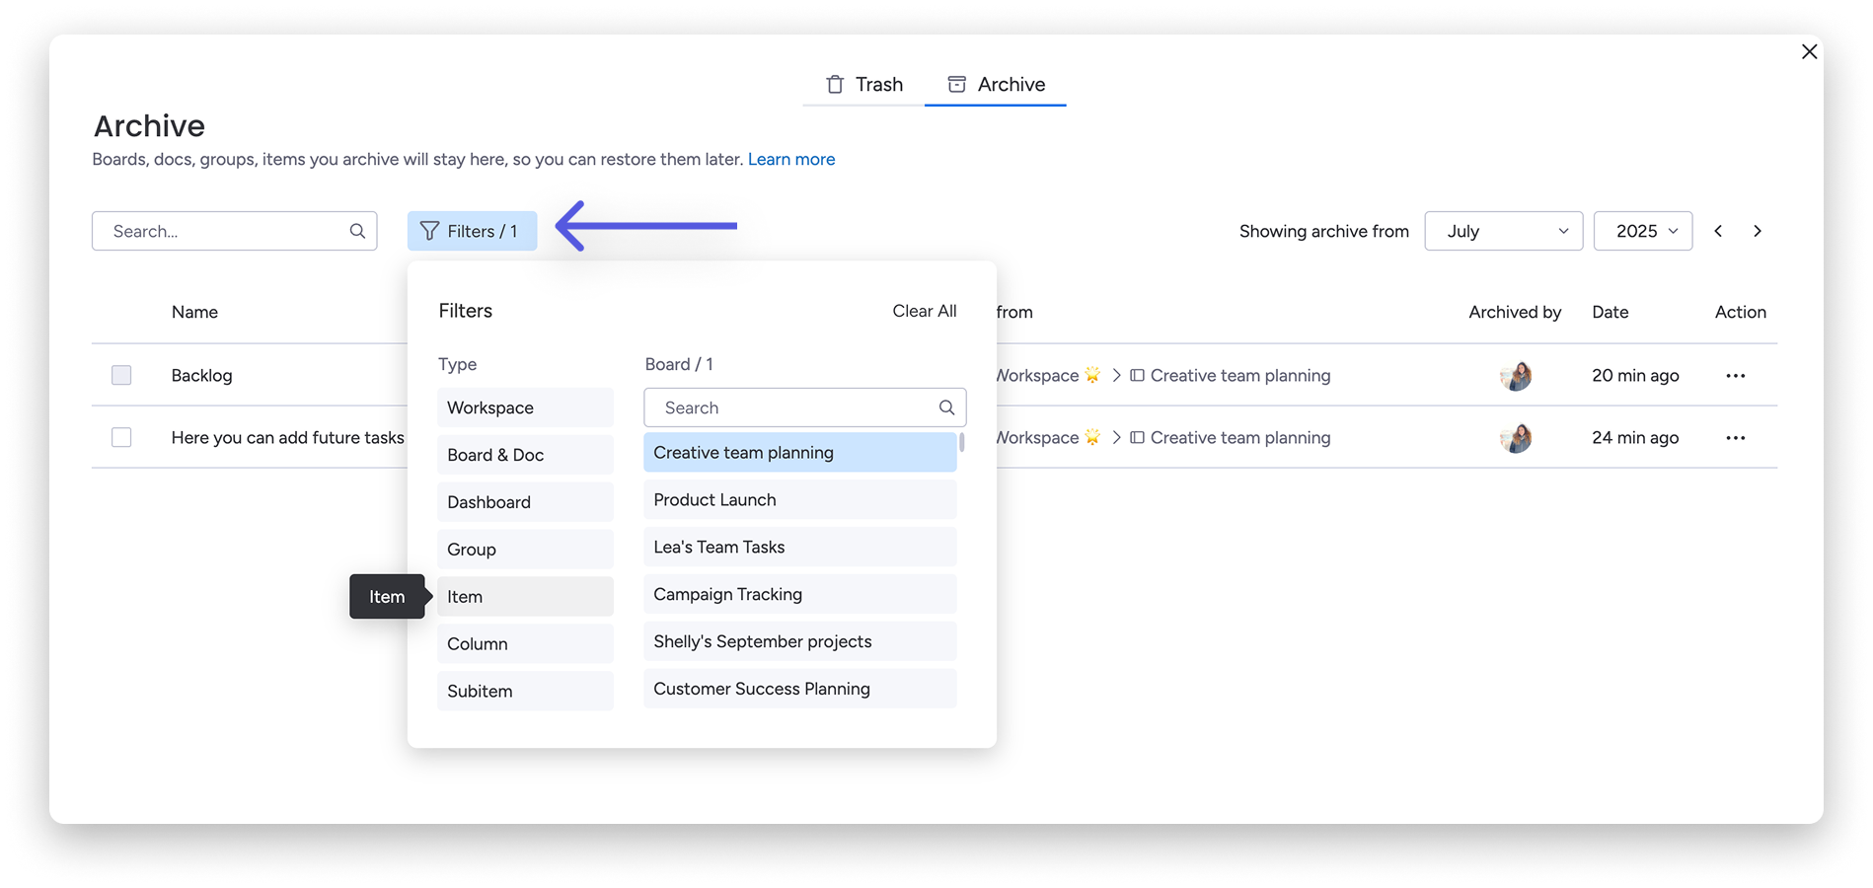This screenshot has height=888, width=1873.
Task: Check the Backlog row checkbox
Action: click(x=121, y=375)
